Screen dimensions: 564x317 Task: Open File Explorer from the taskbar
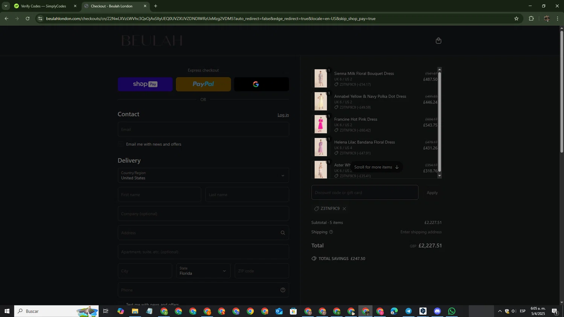(x=135, y=311)
